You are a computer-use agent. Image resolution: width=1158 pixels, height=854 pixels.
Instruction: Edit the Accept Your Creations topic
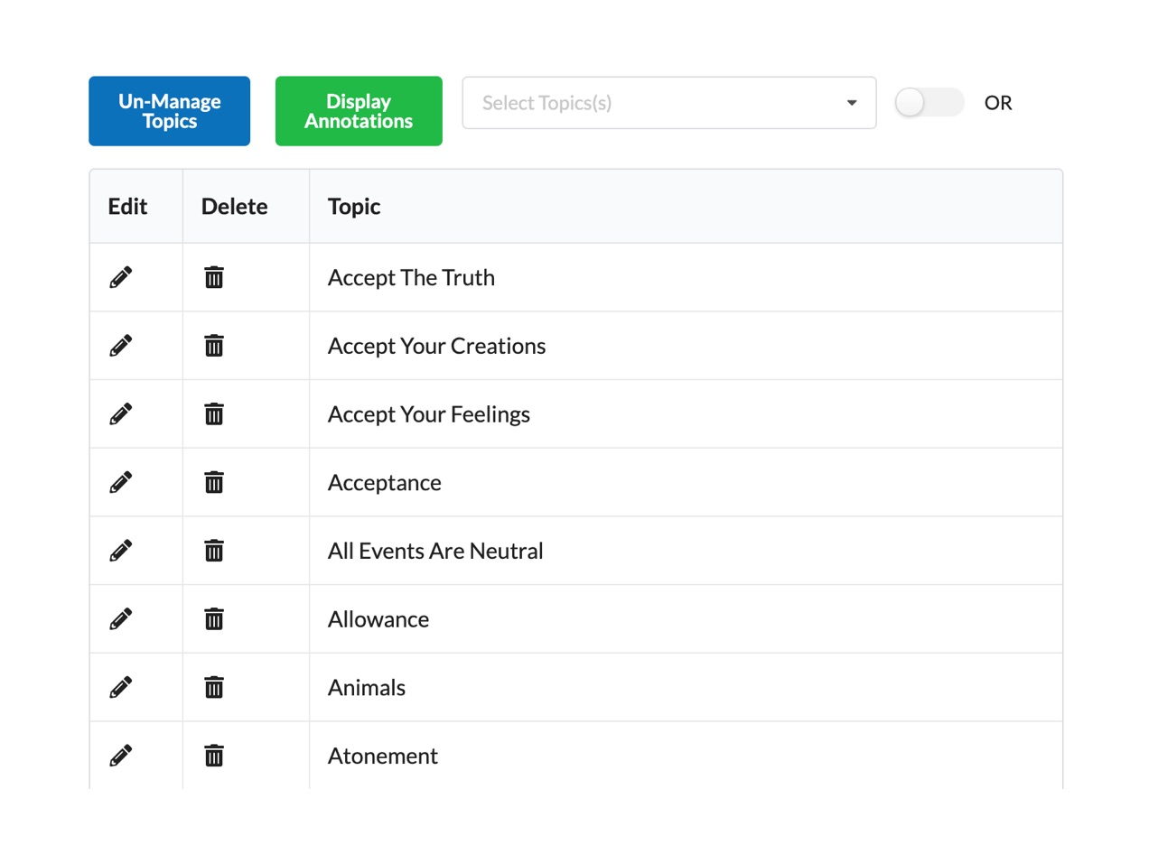click(x=121, y=346)
